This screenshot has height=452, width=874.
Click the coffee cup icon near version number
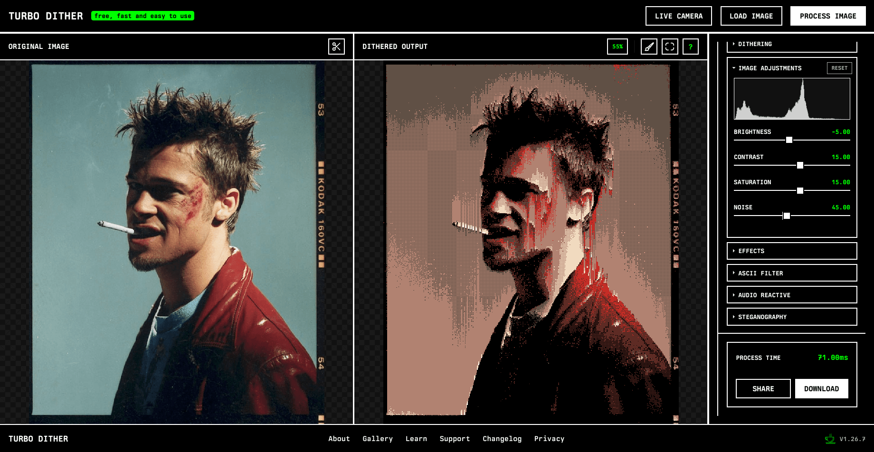coord(831,438)
